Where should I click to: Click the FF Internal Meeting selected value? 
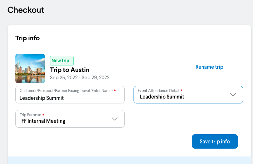coord(41,121)
